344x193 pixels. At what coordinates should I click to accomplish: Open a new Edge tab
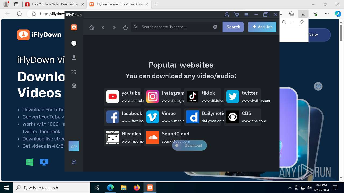(x=156, y=4)
